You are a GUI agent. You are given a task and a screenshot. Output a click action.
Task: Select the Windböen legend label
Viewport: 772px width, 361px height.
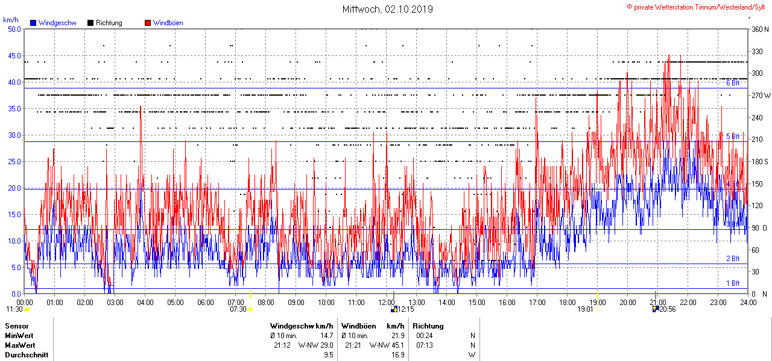click(x=168, y=23)
